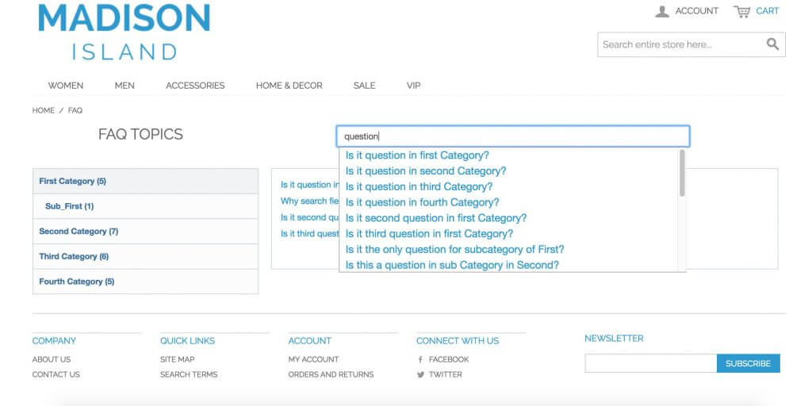Open the Women menu
Viewport: 812px width, 406px height.
point(65,86)
